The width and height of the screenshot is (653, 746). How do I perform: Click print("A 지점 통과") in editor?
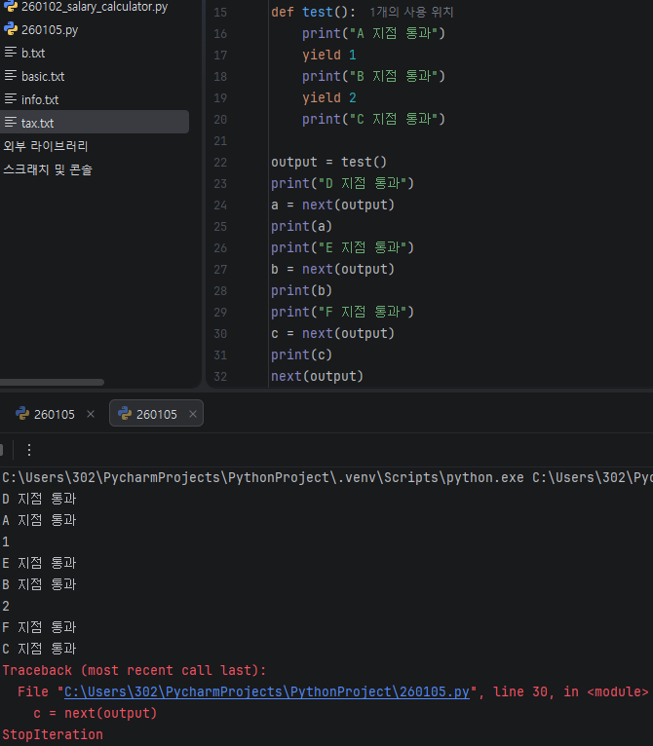click(373, 33)
